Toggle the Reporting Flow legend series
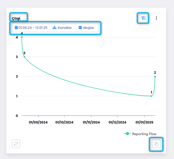 (x=144, y=134)
